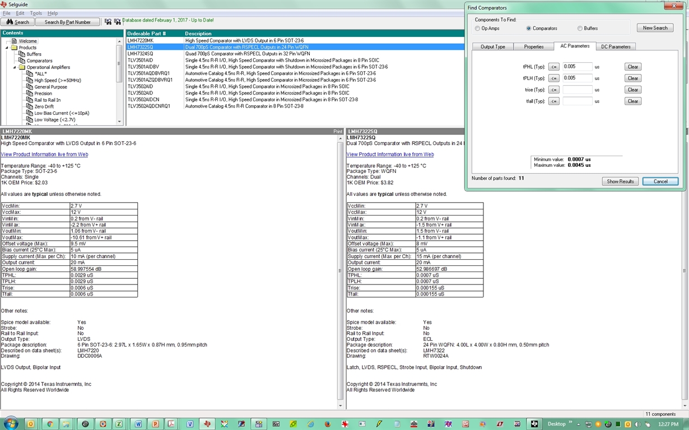Click the High Speed (>=50MHz) category icon
The width and height of the screenshot is (689, 430).
pyautogui.click(x=30, y=80)
